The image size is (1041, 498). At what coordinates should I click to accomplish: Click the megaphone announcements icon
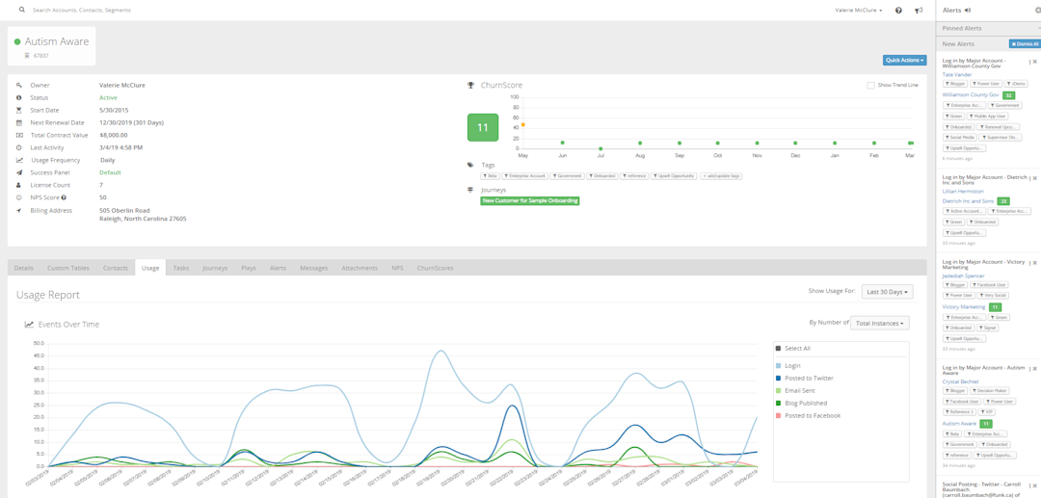[x=919, y=11]
